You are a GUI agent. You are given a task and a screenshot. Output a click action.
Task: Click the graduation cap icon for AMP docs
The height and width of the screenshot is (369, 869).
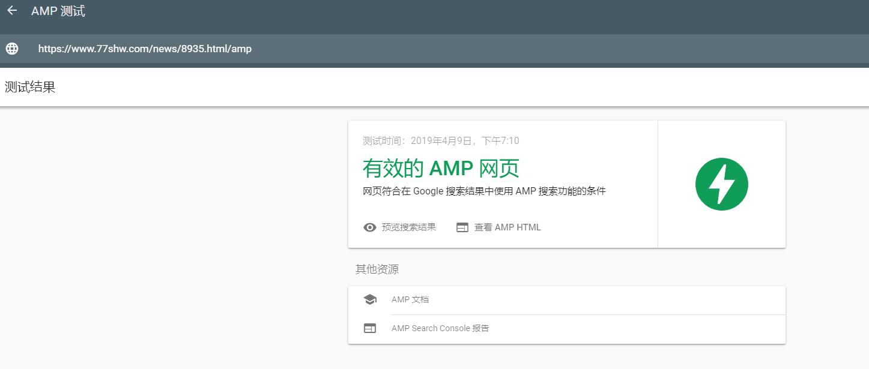[370, 299]
